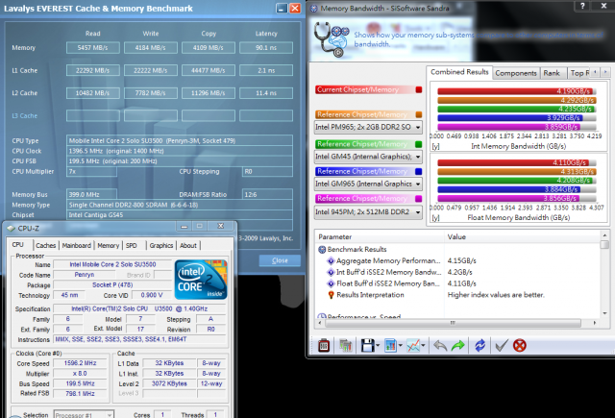This screenshot has width=615, height=418.
Task: Click the Parameter column header
Action: 380,236
